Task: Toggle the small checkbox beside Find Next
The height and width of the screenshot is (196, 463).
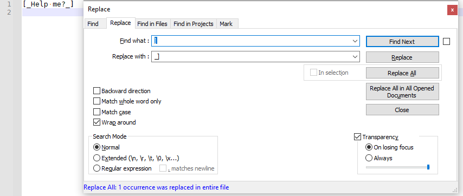Action: (x=447, y=42)
